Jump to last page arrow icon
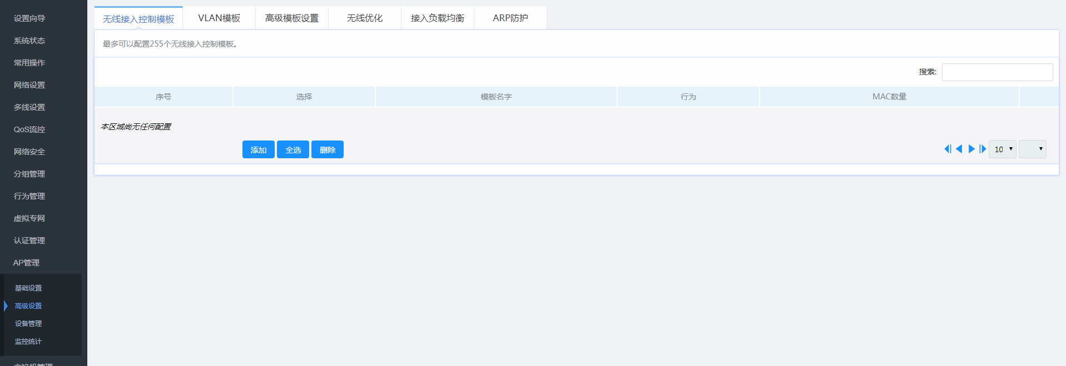1066x366 pixels. click(x=983, y=149)
